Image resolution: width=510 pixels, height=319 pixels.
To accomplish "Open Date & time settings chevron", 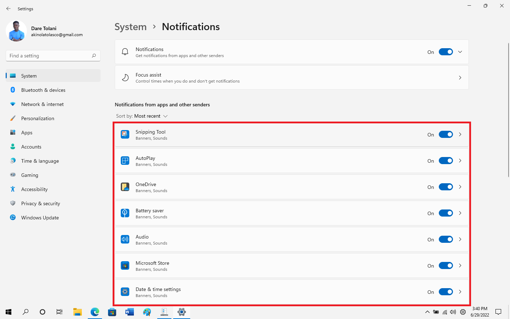I will point(460,292).
